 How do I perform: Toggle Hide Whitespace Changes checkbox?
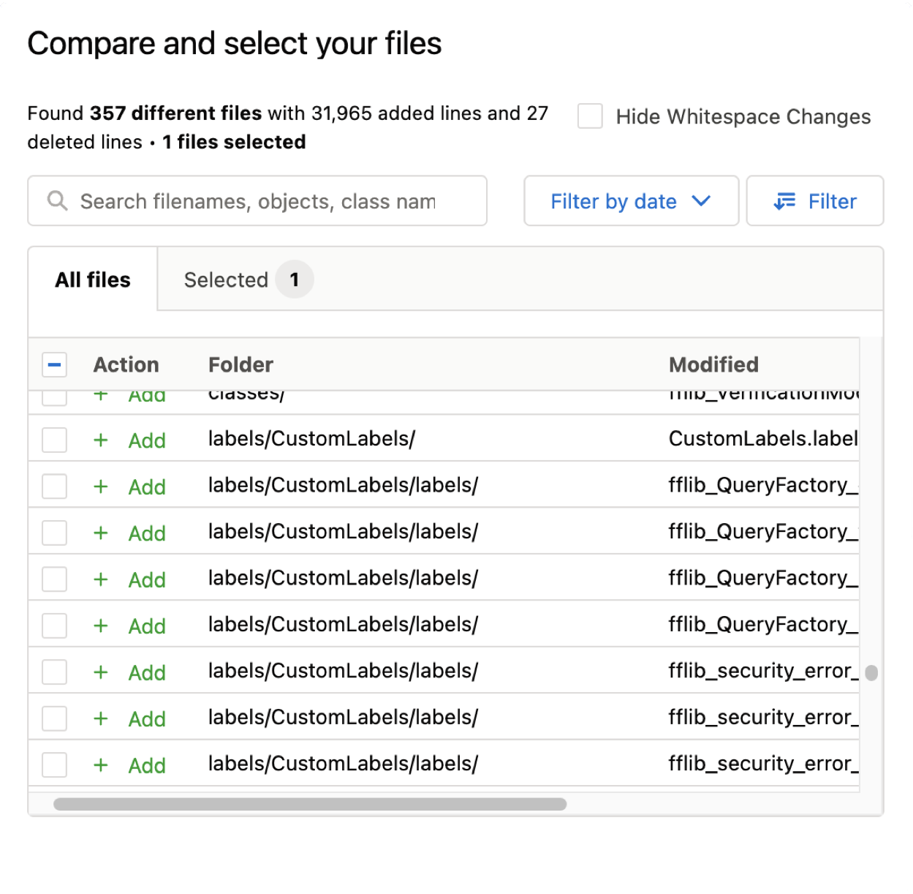coord(590,116)
